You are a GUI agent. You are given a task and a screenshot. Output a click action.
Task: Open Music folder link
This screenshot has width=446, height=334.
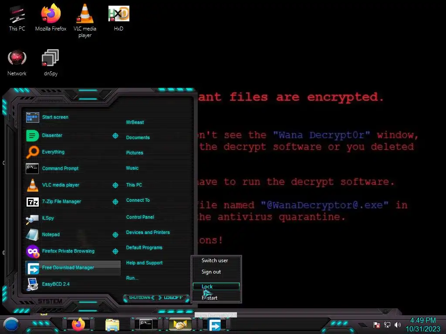tap(132, 168)
